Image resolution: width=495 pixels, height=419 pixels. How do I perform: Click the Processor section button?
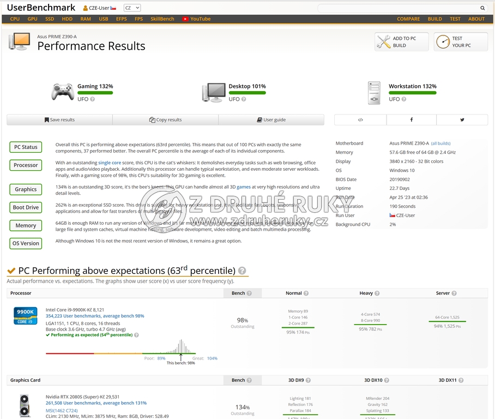[26, 165]
